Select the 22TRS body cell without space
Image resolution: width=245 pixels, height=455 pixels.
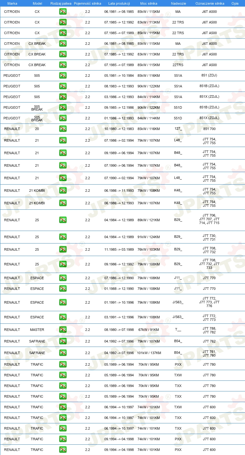point(178,65)
